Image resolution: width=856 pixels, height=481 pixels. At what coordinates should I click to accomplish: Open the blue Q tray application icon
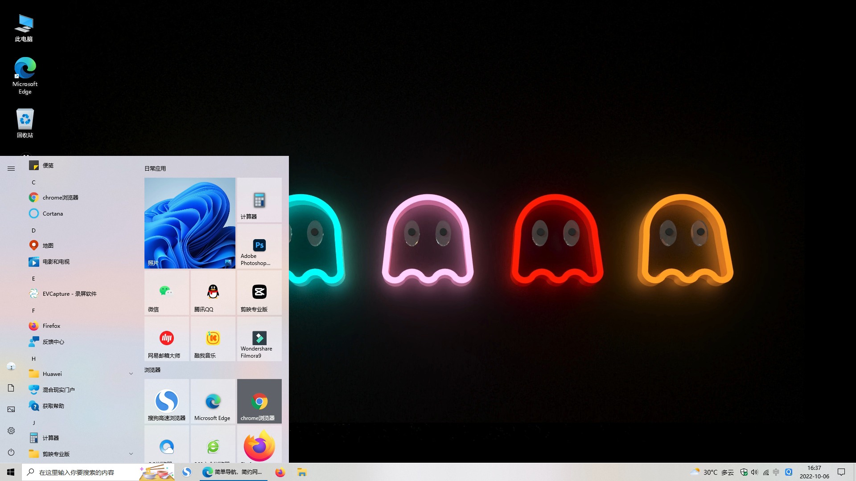[x=789, y=472]
